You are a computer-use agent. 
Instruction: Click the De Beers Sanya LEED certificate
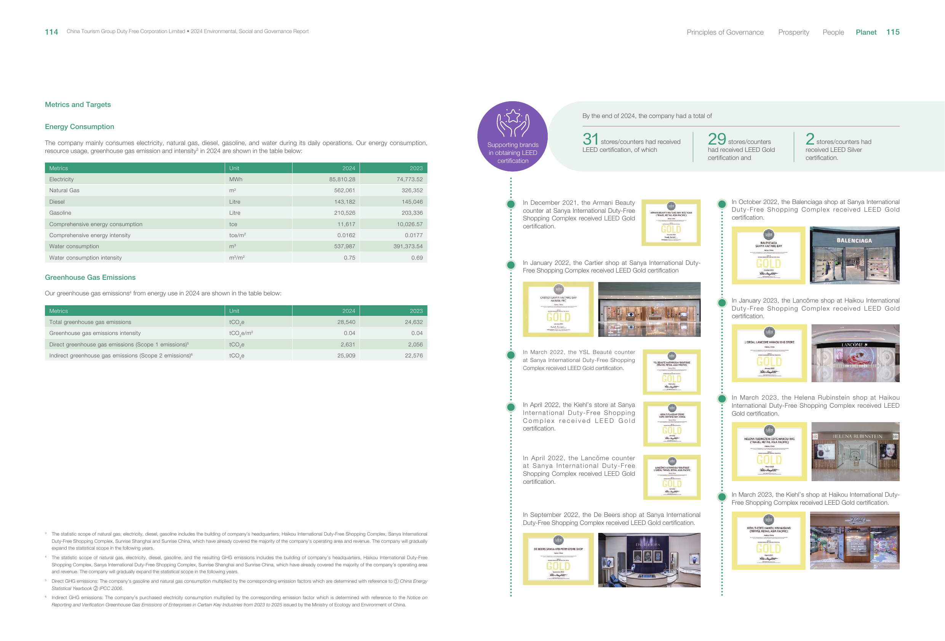click(558, 559)
